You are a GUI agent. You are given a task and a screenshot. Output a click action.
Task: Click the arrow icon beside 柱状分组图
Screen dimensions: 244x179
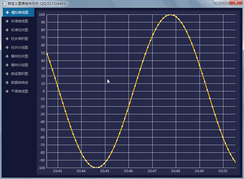pyautogui.click(x=7, y=48)
